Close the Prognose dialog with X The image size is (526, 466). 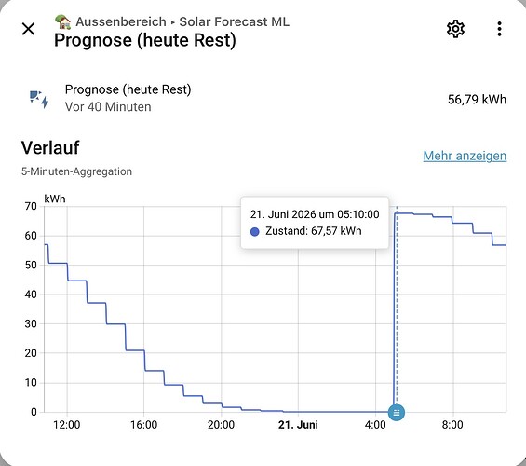pos(29,29)
